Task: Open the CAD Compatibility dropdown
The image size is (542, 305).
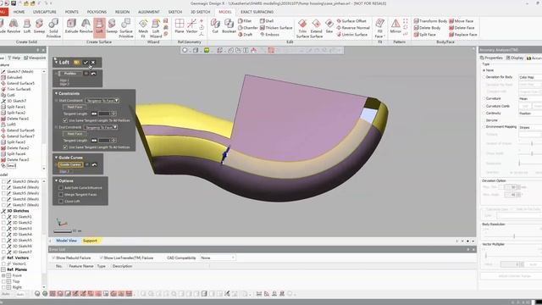Action: point(218,258)
